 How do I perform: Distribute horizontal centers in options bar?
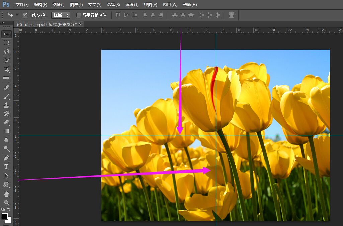tap(209, 15)
